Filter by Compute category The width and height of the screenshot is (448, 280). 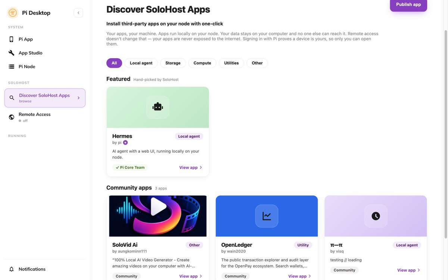point(202,63)
